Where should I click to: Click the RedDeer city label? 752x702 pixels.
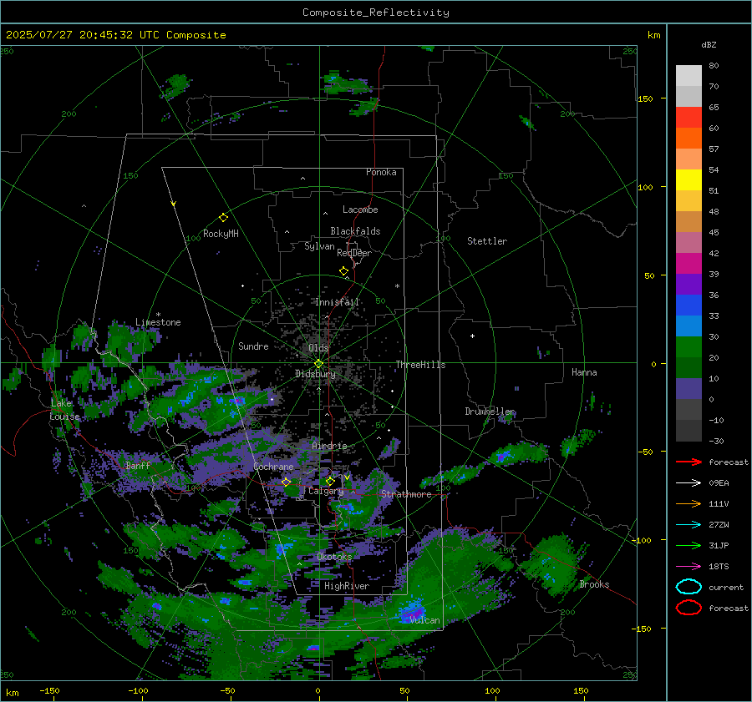point(354,253)
